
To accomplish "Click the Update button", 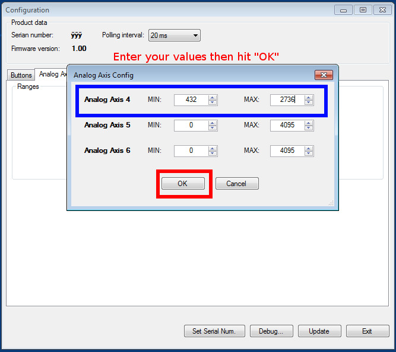I will 319,331.
